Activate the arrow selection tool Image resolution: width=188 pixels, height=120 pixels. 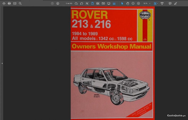[122, 4]
